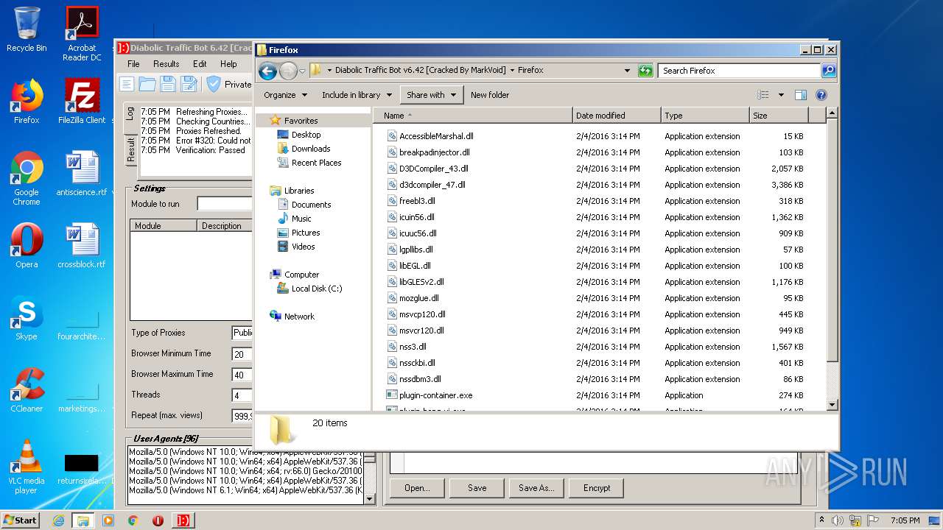943x530 pixels.
Task: Click Opera icon in taskbar
Action: coord(158,520)
